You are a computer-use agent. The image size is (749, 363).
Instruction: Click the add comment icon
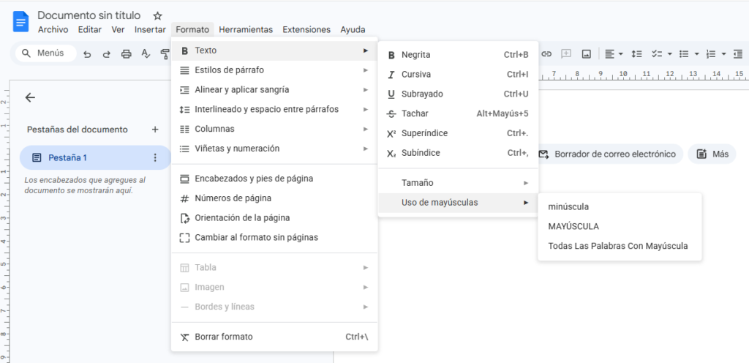566,54
